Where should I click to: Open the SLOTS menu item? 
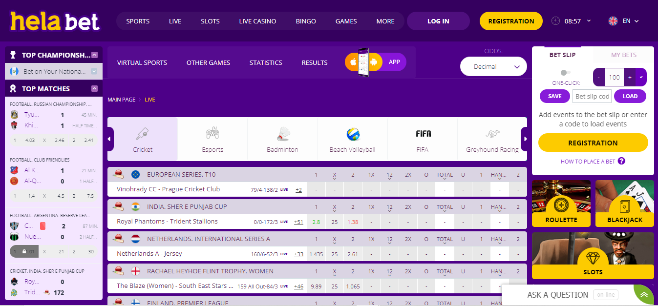(210, 21)
